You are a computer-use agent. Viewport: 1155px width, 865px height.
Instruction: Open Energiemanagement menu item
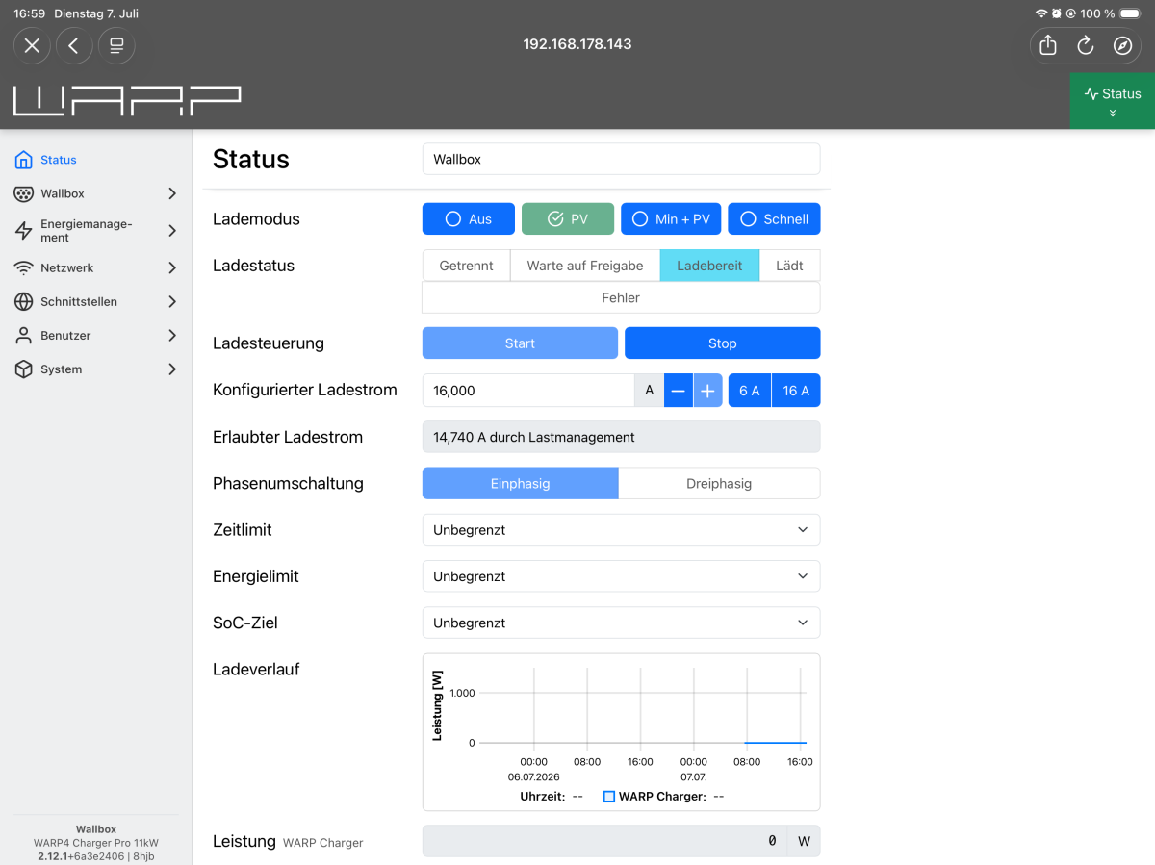96,231
